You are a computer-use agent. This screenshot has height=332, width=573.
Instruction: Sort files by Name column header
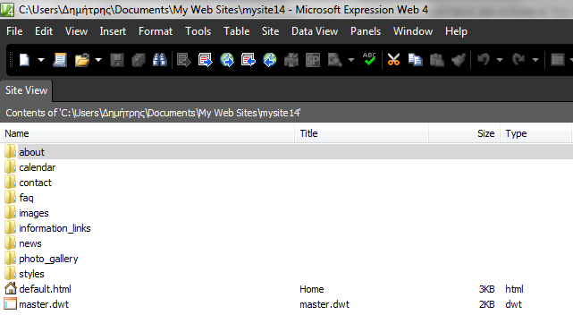(147, 133)
